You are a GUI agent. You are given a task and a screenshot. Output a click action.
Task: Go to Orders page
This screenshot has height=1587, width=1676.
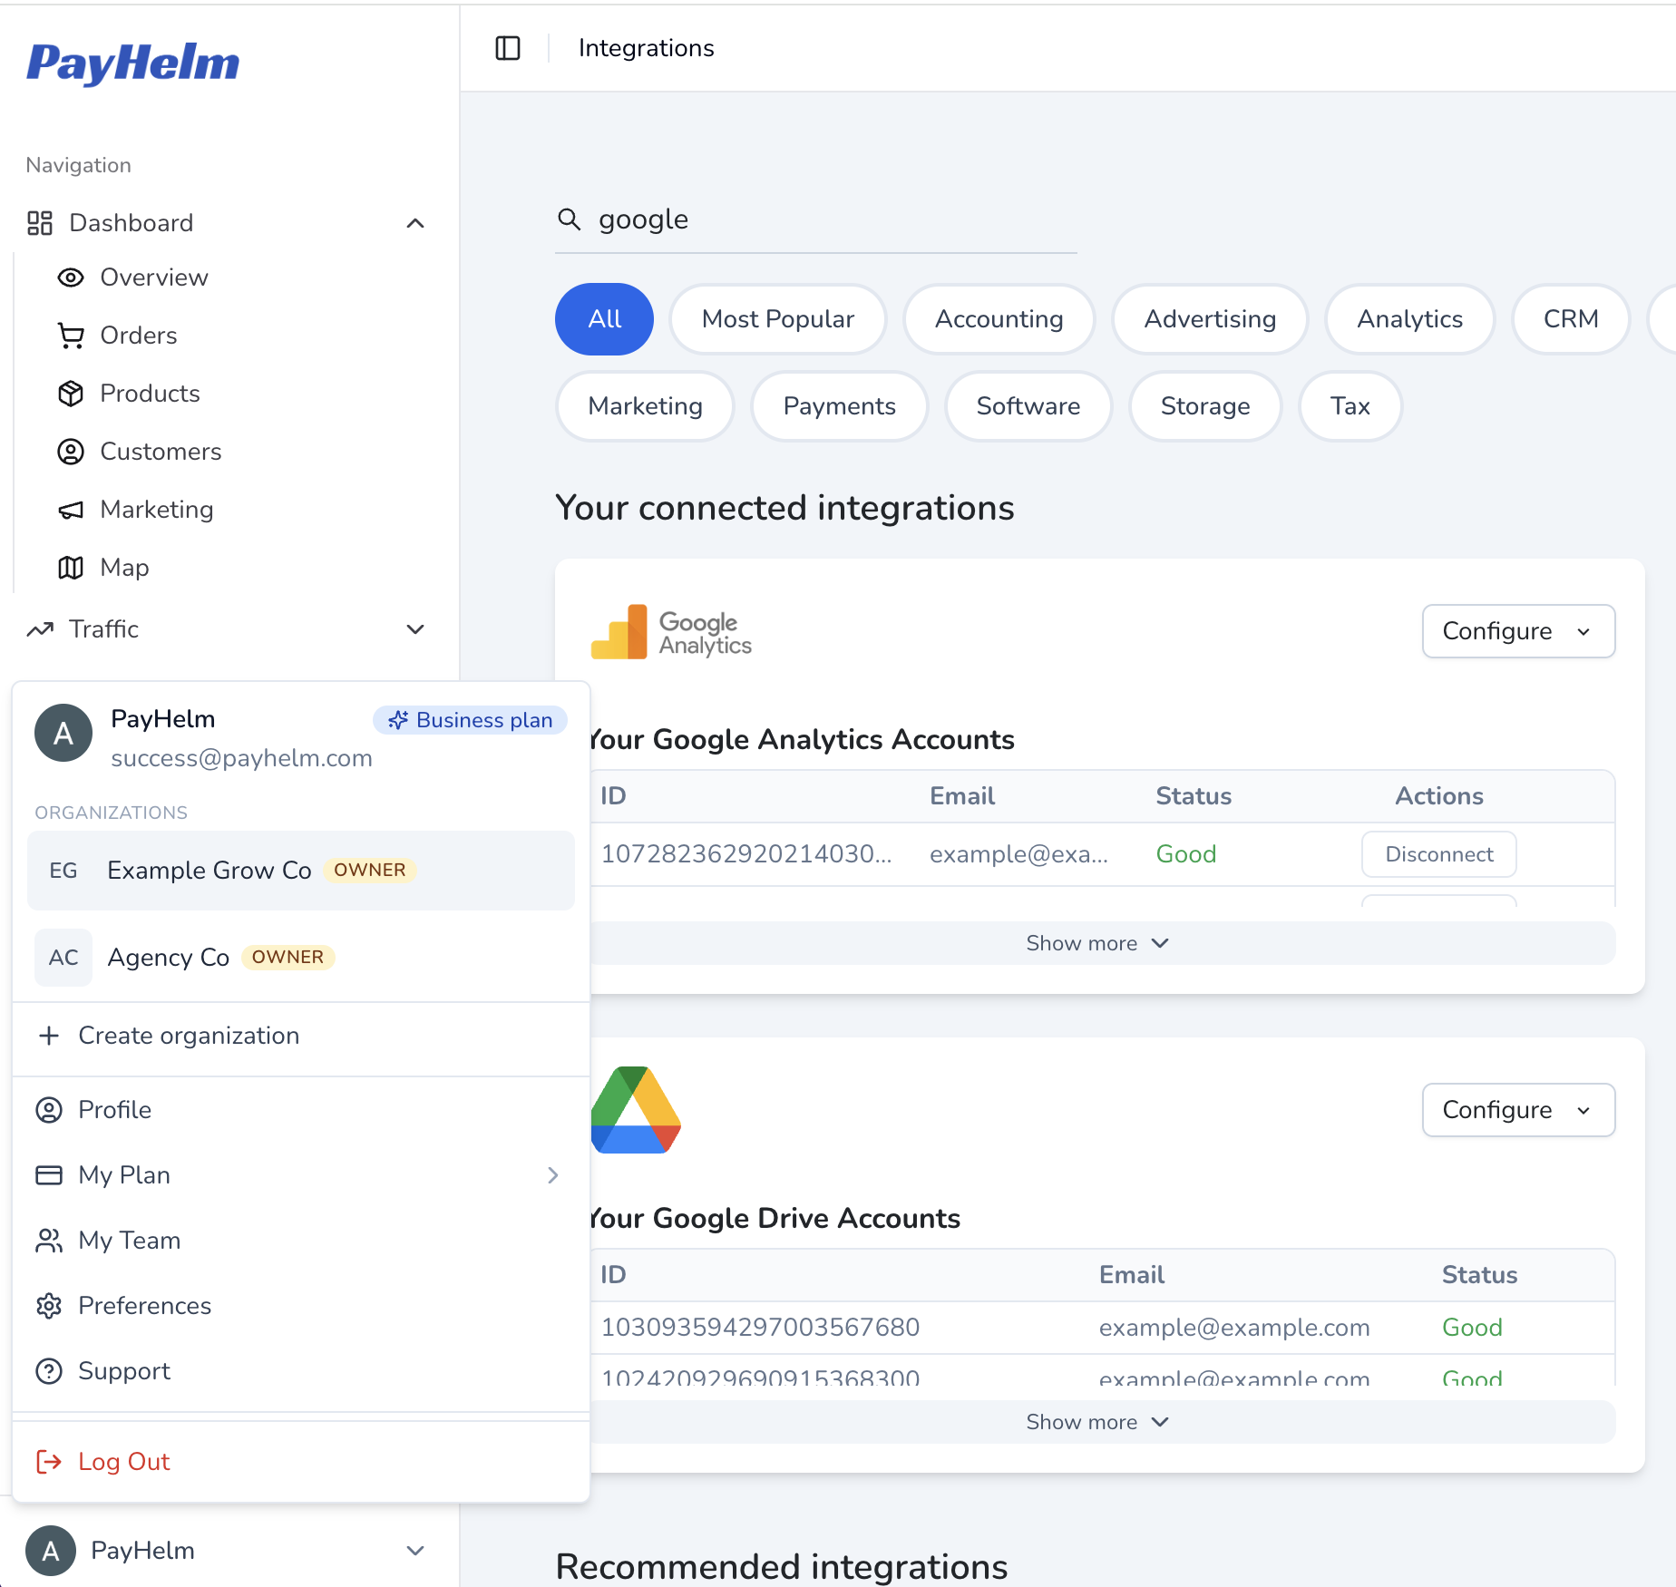click(x=138, y=336)
